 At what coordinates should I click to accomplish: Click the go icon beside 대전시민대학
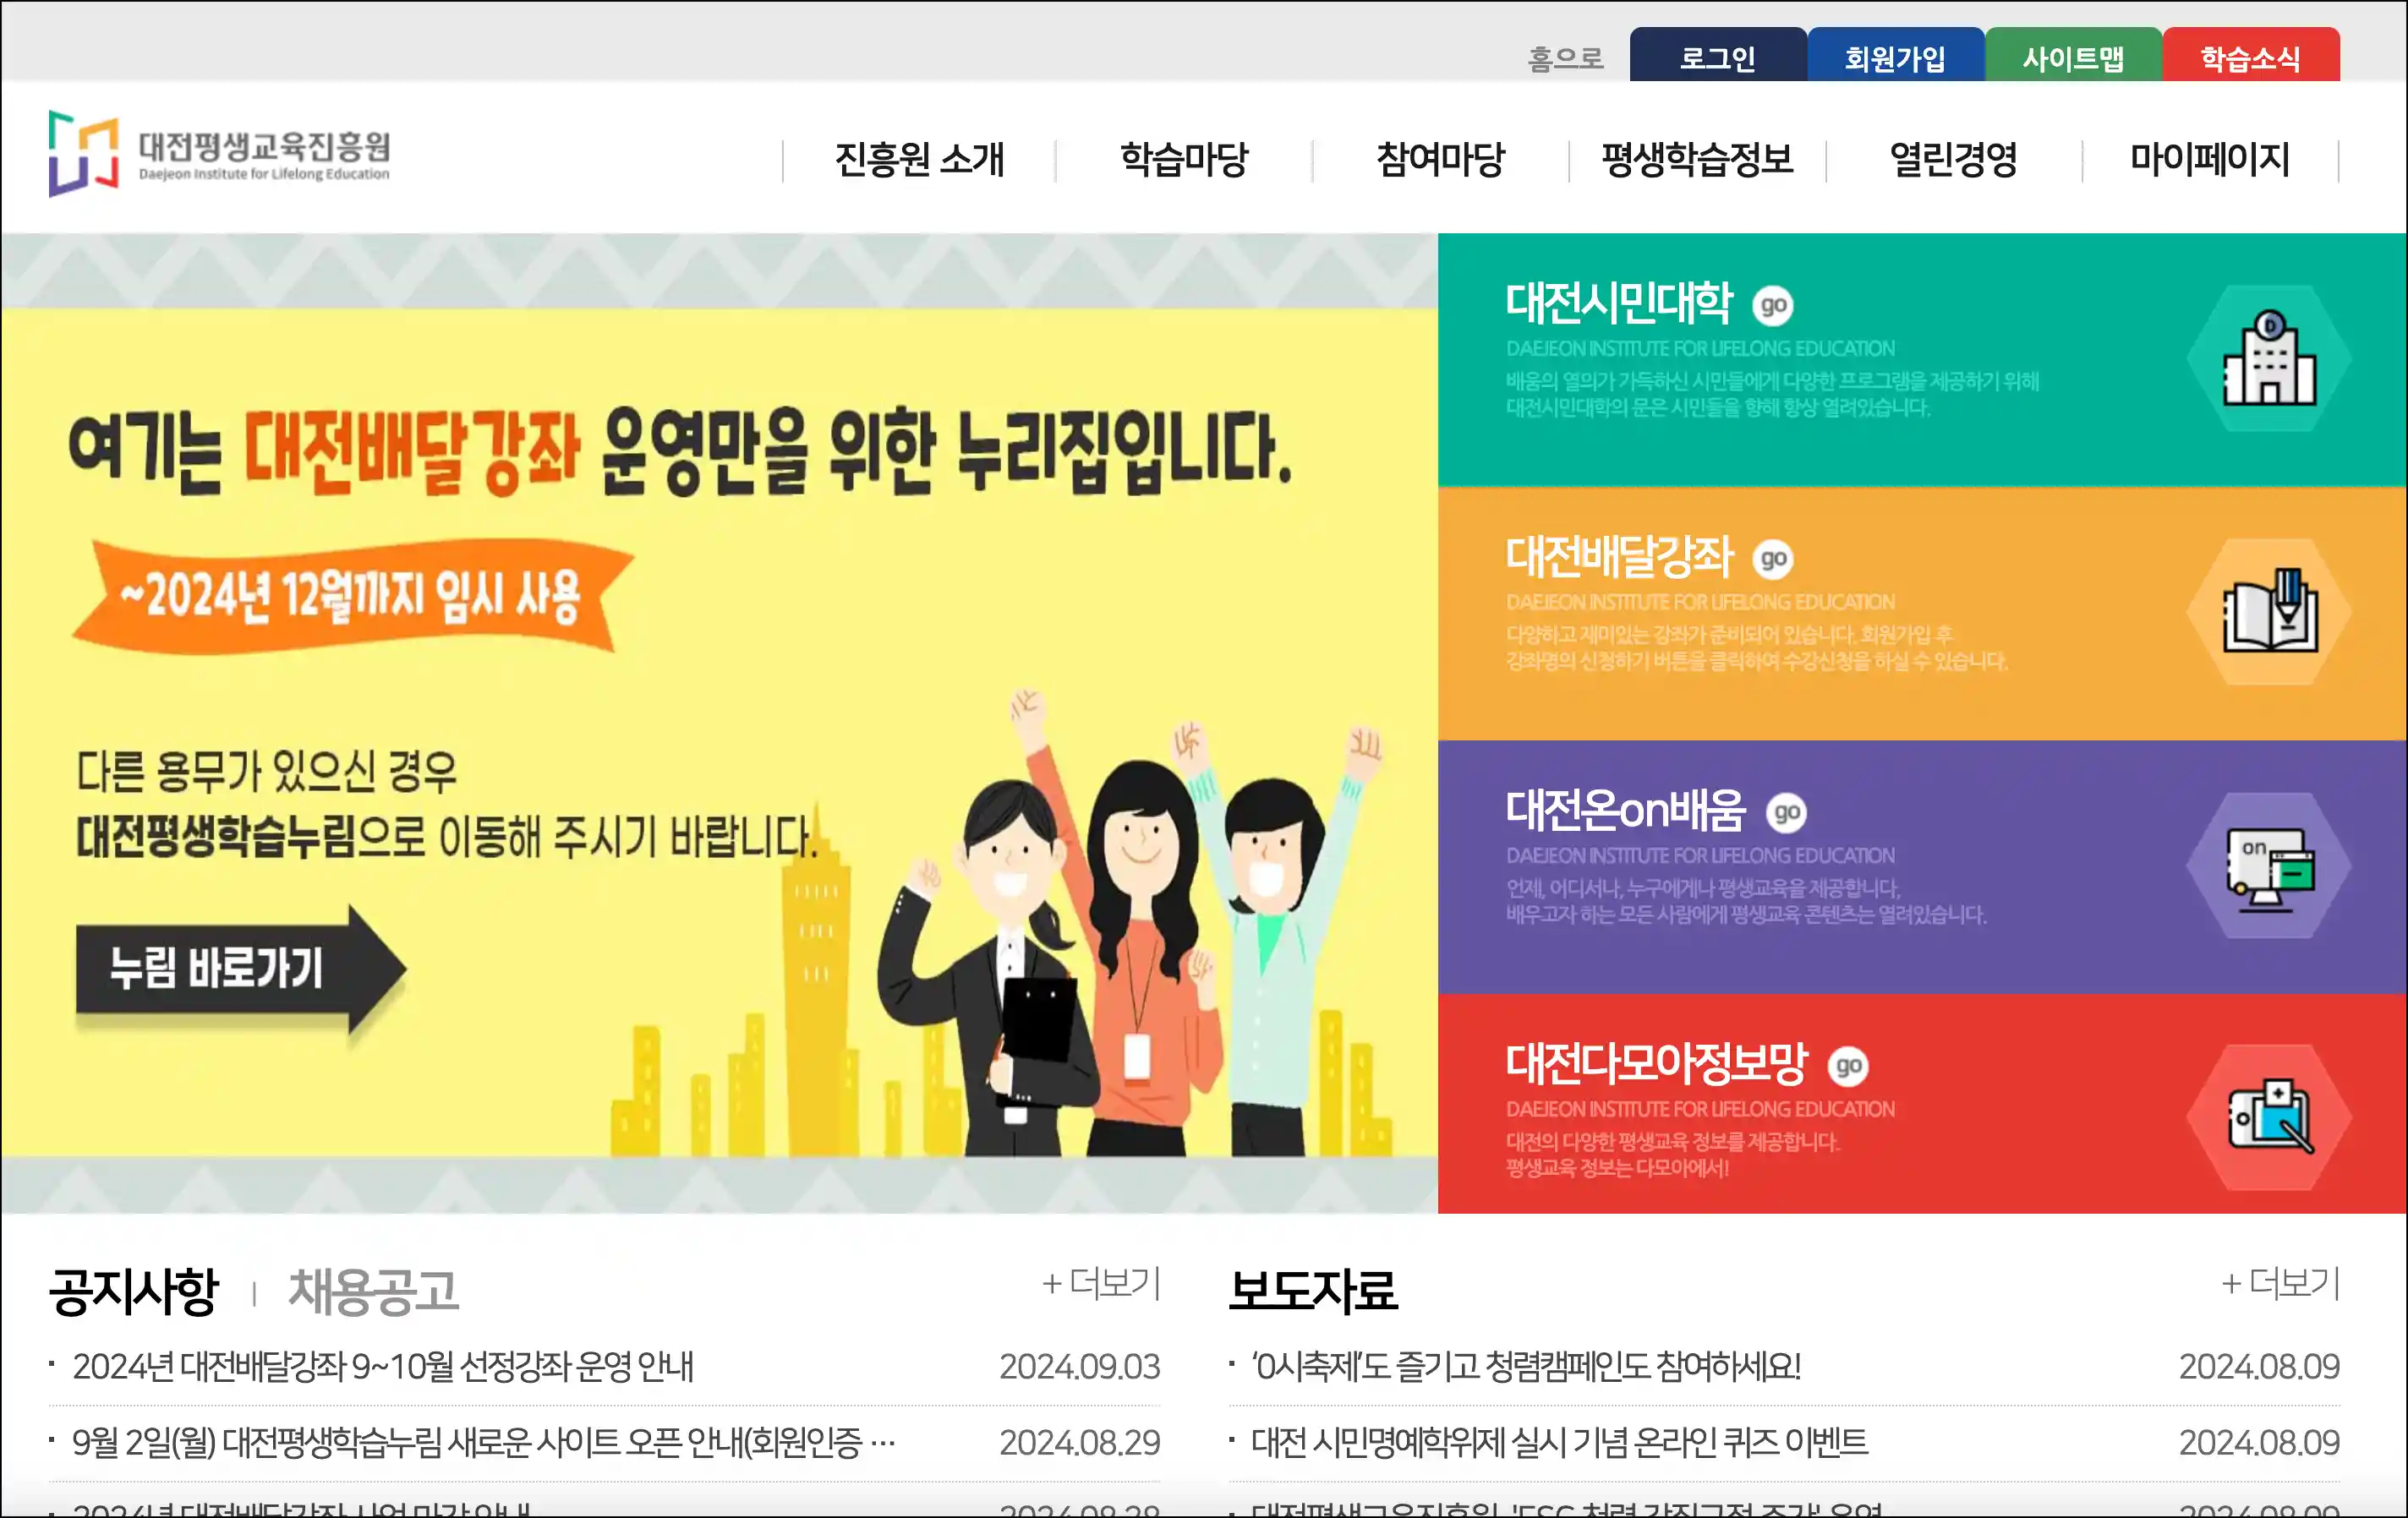(1772, 305)
